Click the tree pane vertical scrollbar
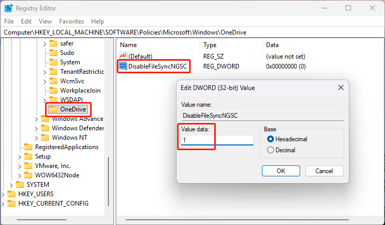The image size is (385, 225). [x=108, y=181]
